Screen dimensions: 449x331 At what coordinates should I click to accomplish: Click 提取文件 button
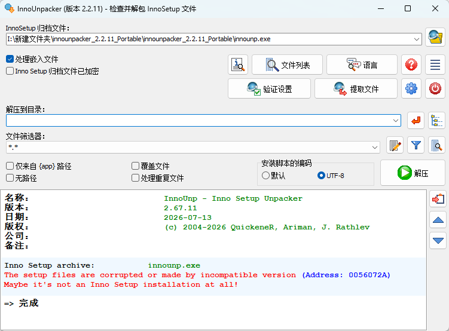click(356, 88)
